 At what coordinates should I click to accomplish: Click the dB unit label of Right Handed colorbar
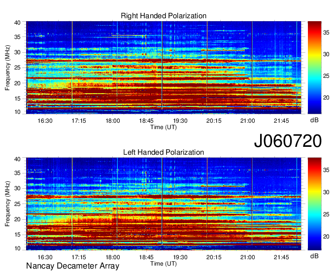(x=314, y=120)
